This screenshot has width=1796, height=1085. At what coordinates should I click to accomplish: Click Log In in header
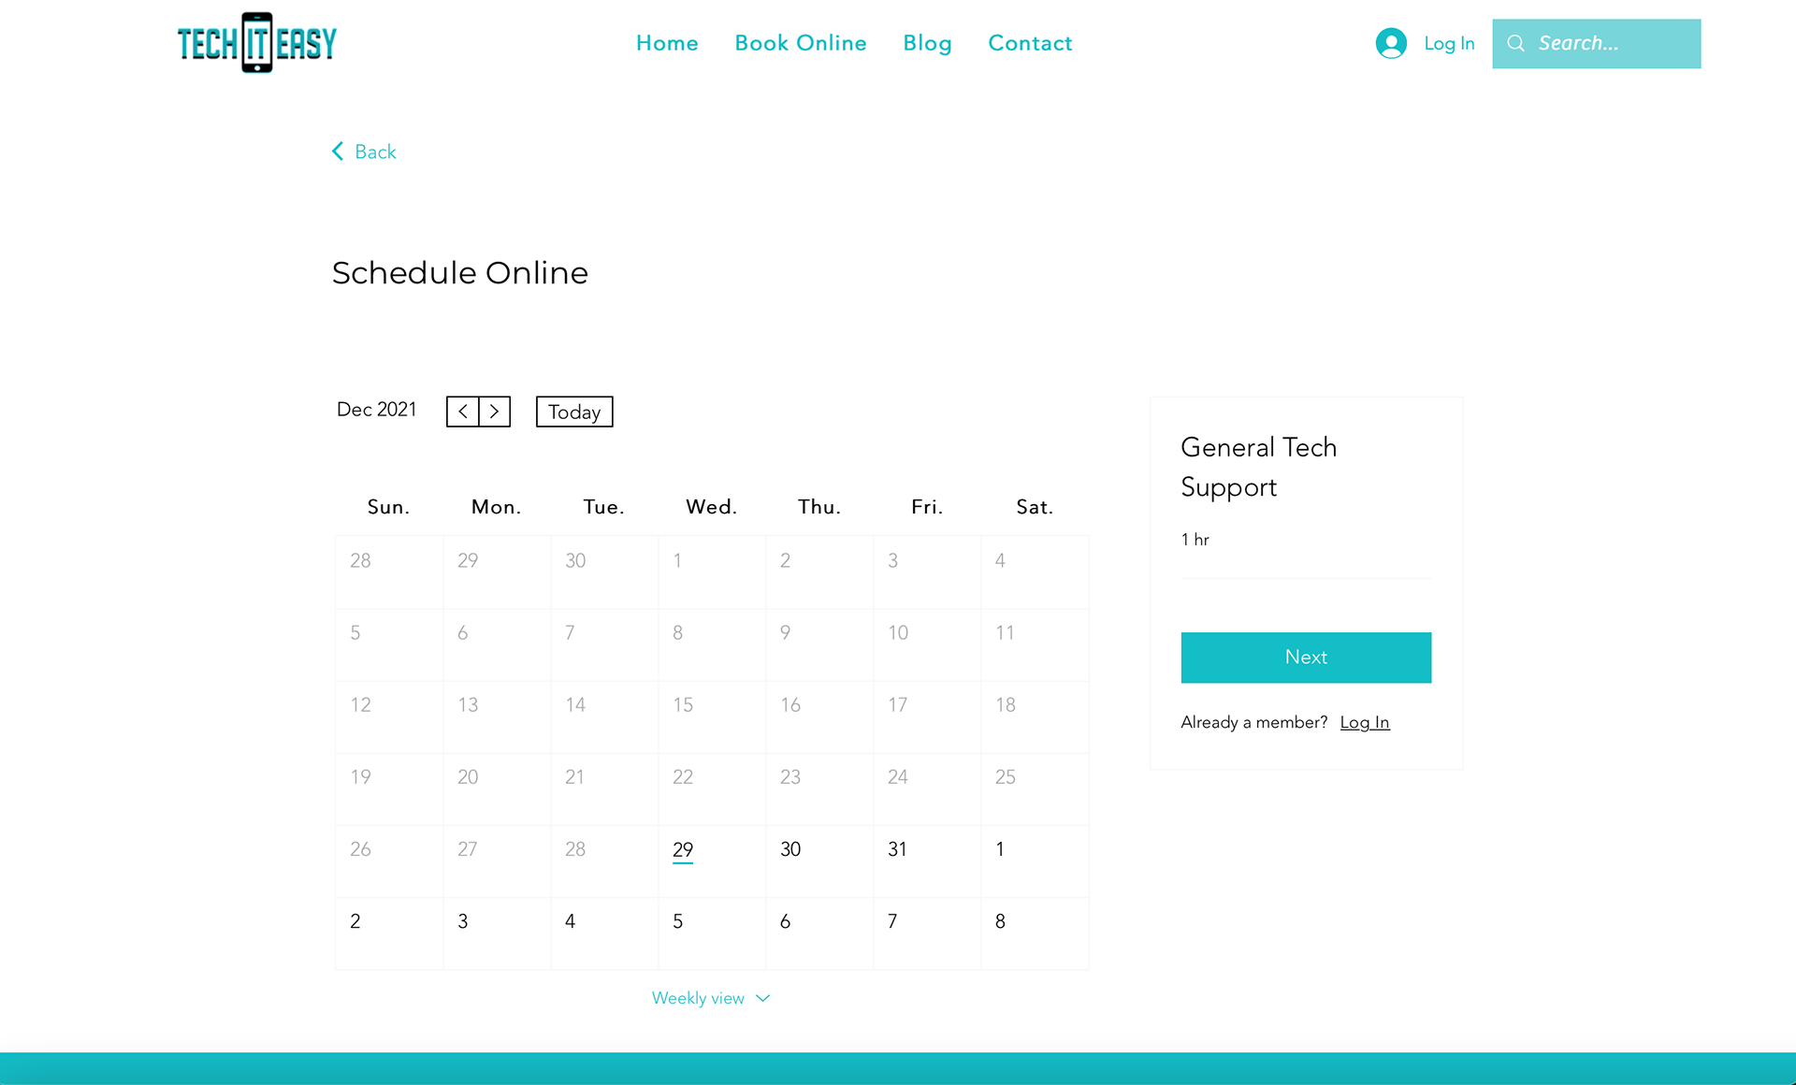[1449, 43]
